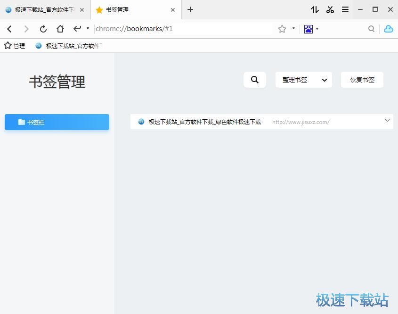Expand the dropdown beside the bookmark star

[293, 28]
